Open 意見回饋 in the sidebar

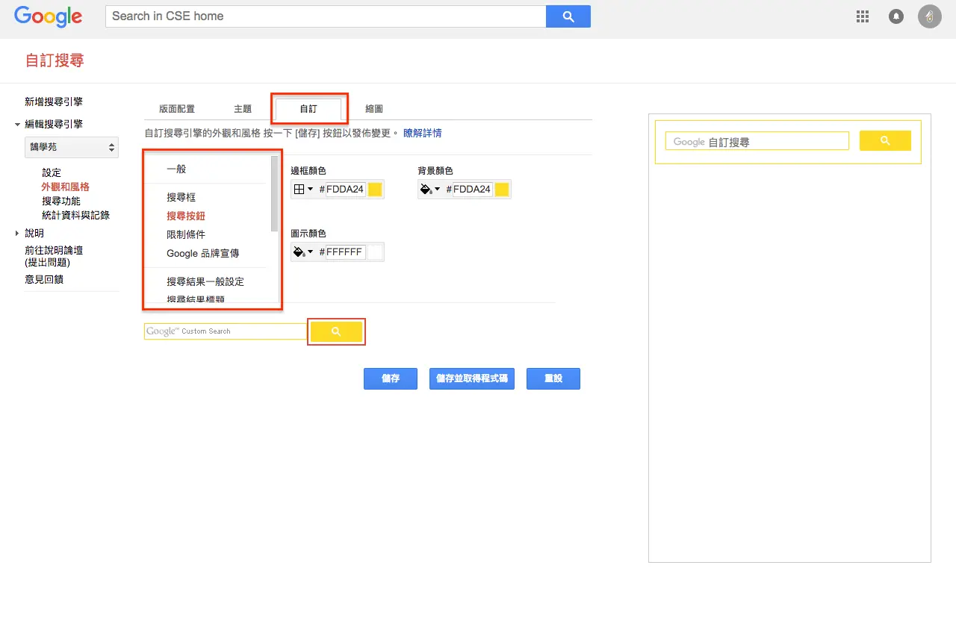pyautogui.click(x=44, y=279)
